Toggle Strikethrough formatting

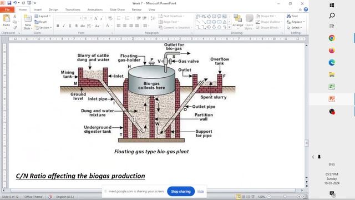click(x=83, y=26)
